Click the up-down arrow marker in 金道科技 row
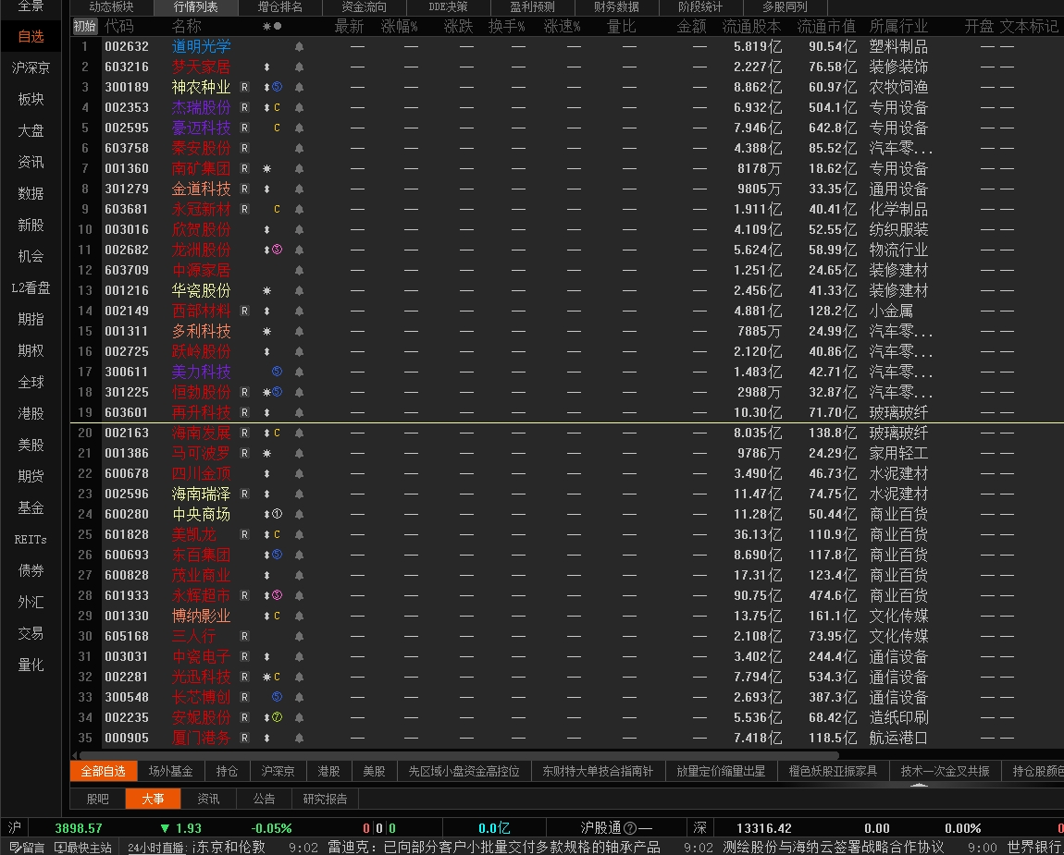1064x855 pixels. pos(266,189)
